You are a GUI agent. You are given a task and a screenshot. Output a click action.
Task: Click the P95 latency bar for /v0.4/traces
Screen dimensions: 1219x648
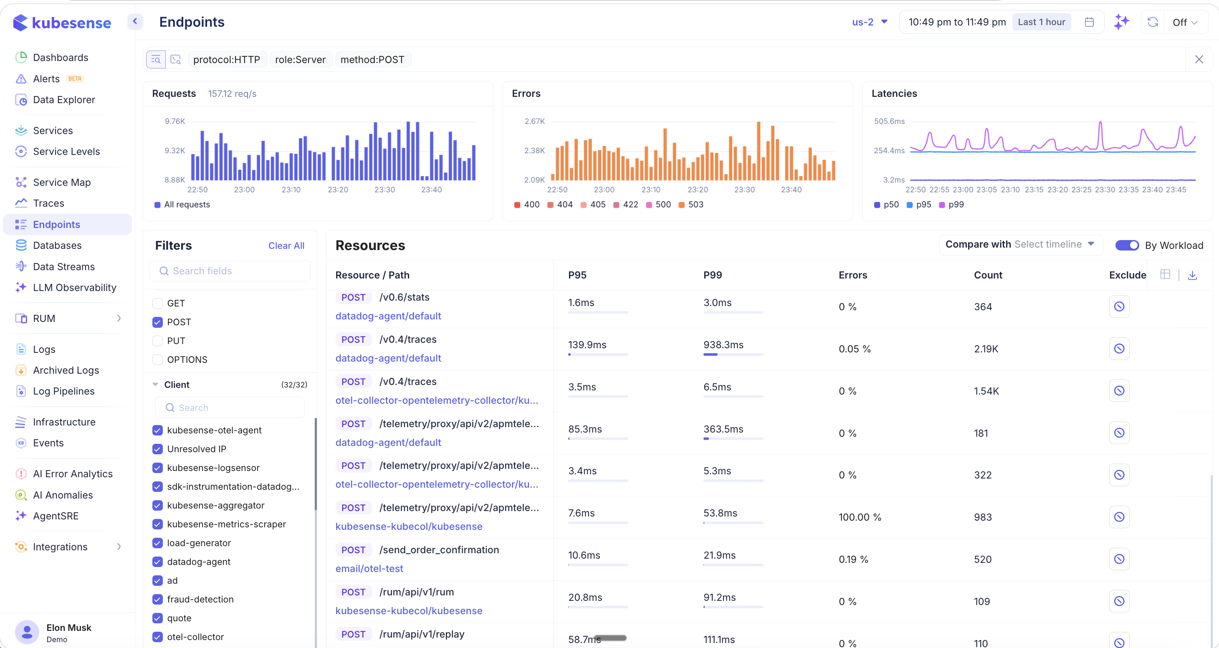click(x=598, y=354)
